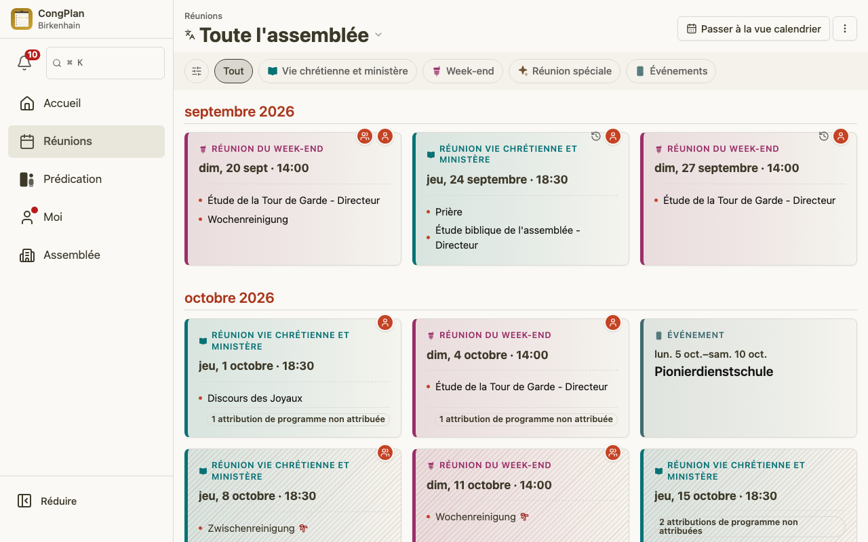Click the person badge on 24 septembre card
868x542 pixels.
coord(613,136)
